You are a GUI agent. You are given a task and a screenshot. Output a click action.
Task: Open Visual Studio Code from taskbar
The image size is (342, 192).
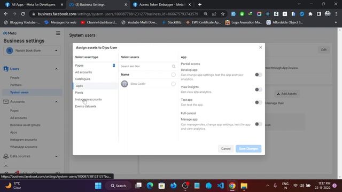[221, 186]
